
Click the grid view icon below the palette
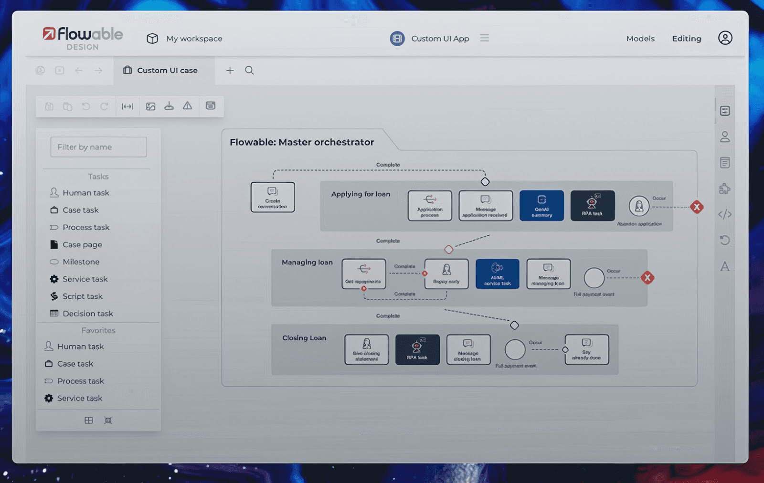tap(89, 420)
